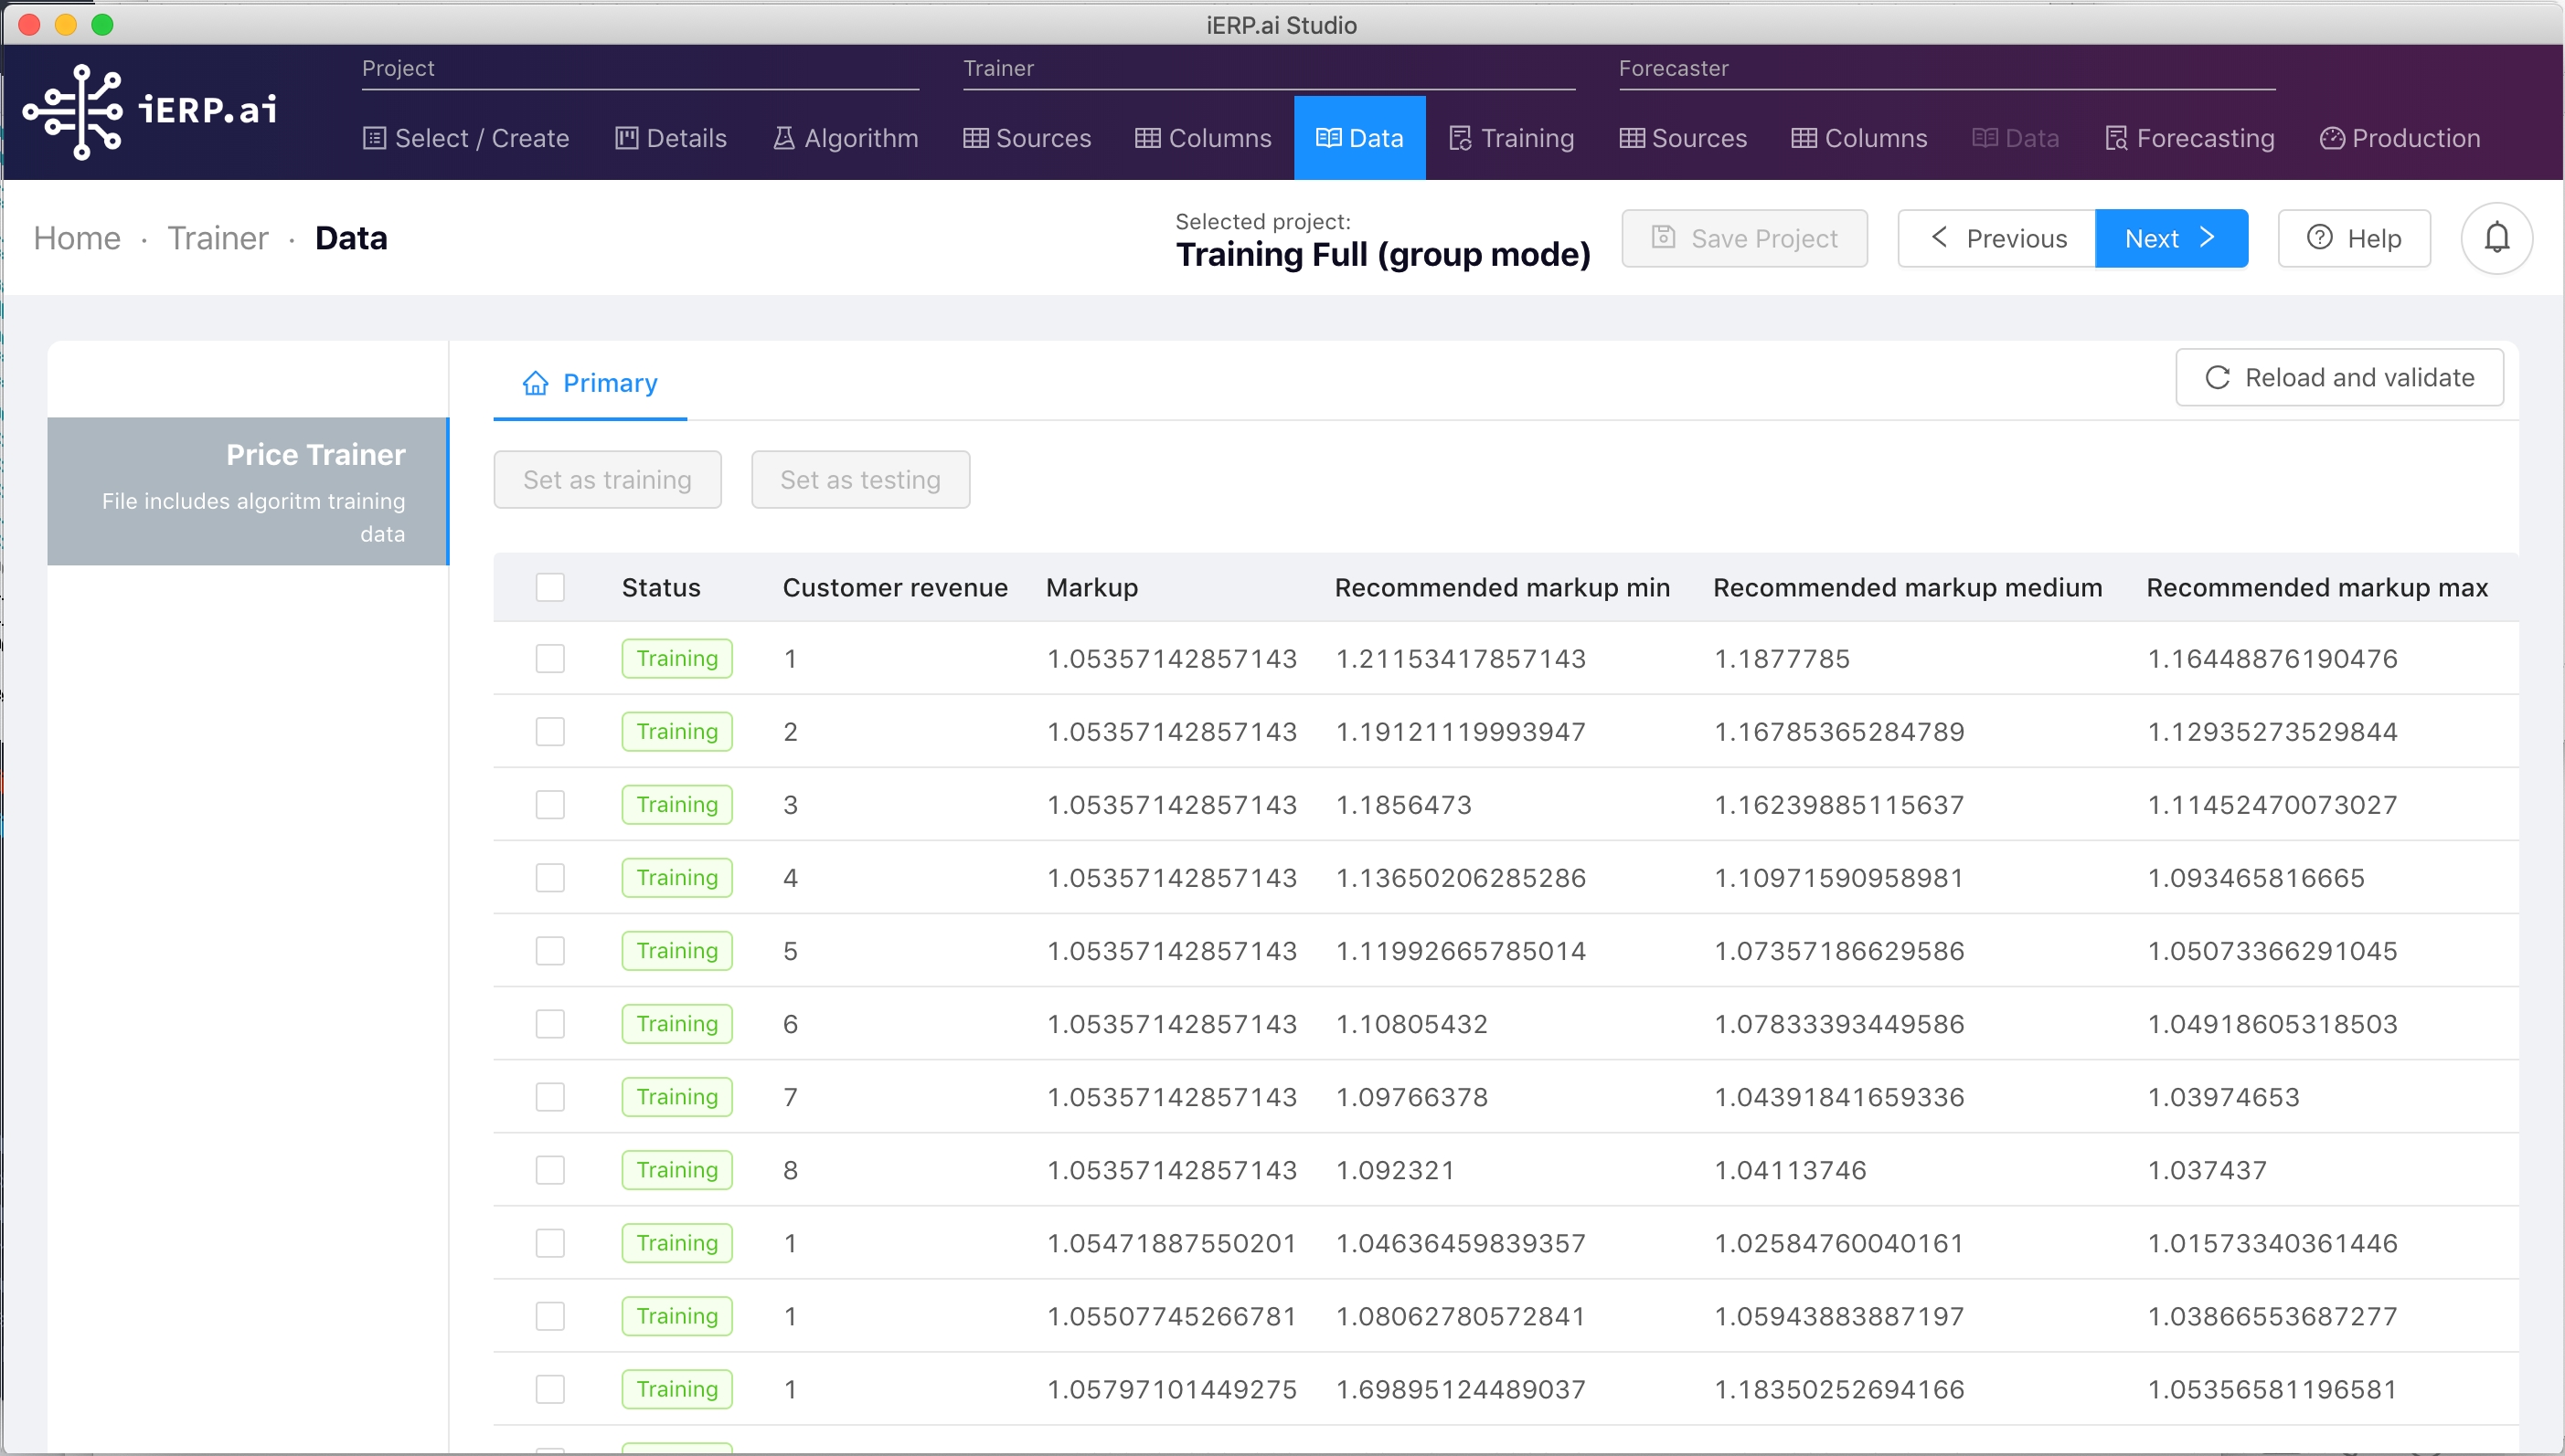Toggle the select-all header checkbox
2565x1456 pixels.
[549, 587]
